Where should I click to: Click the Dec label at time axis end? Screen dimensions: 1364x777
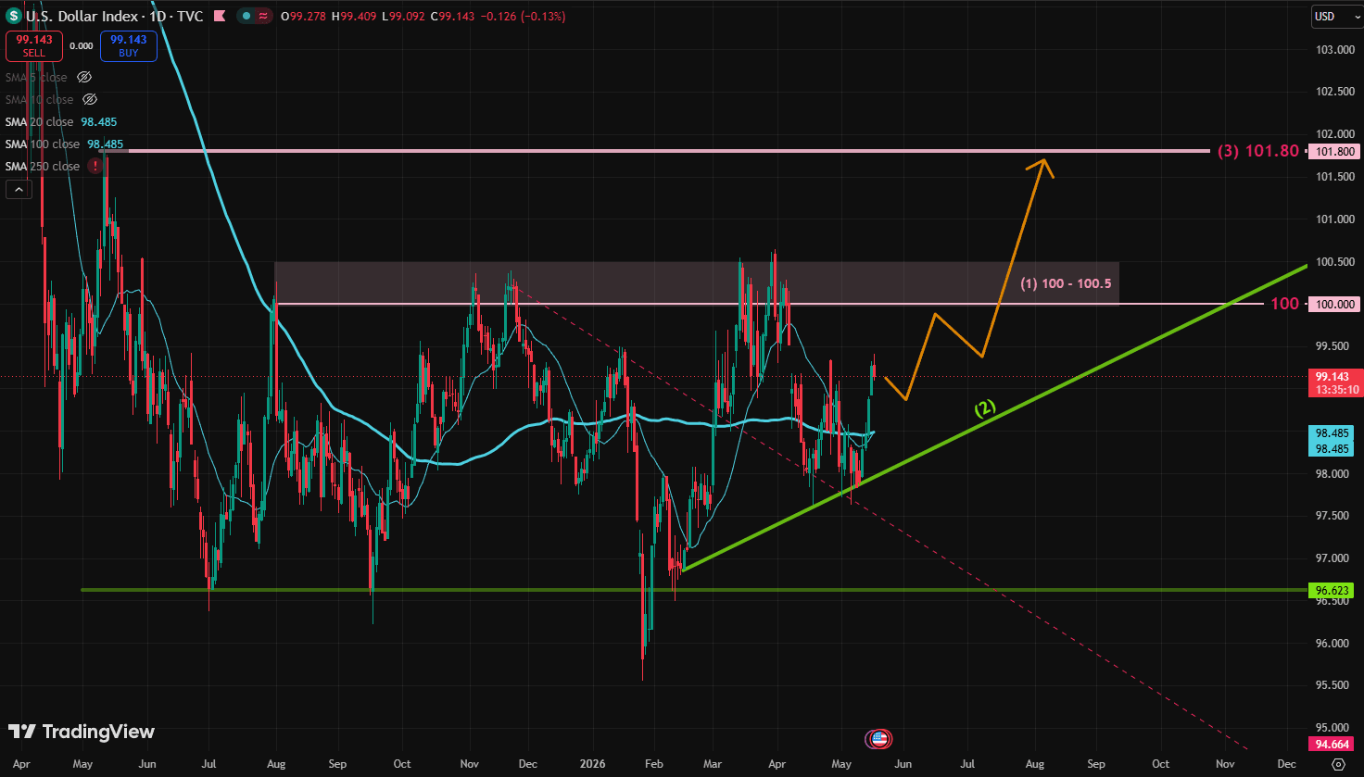coord(1286,764)
